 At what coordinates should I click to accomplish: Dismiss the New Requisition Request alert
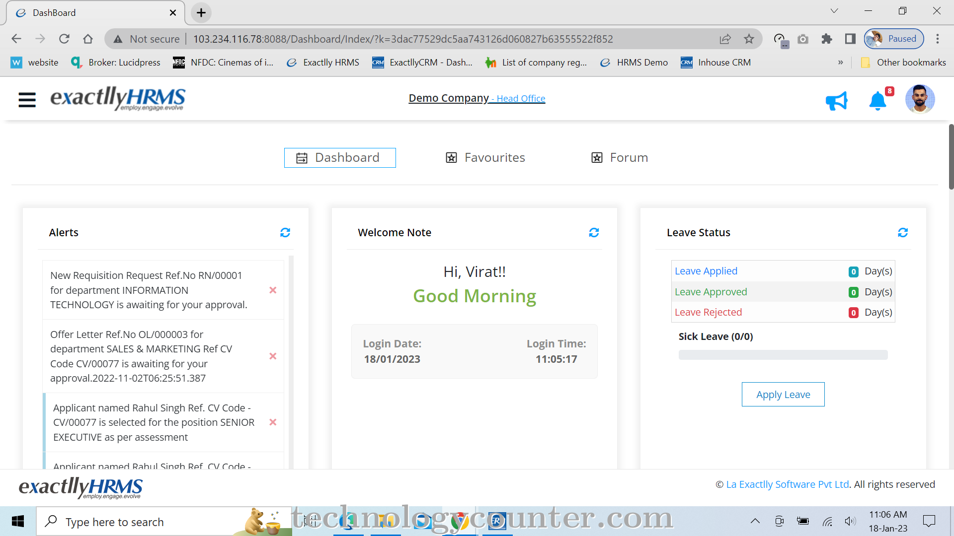273,290
